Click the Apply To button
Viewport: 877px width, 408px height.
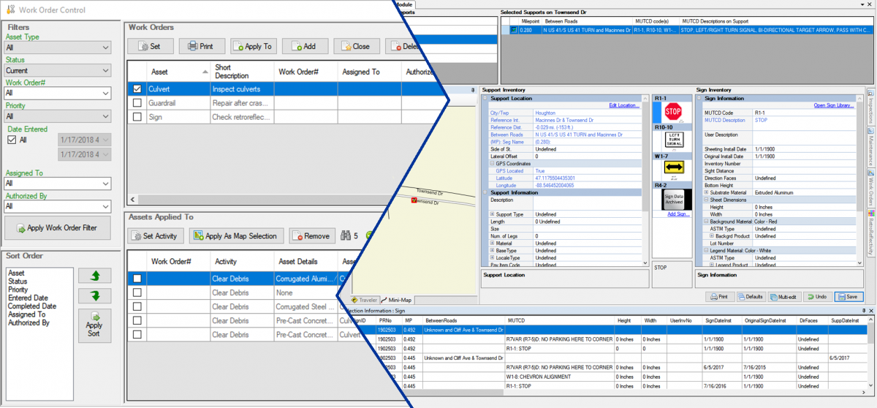253,46
